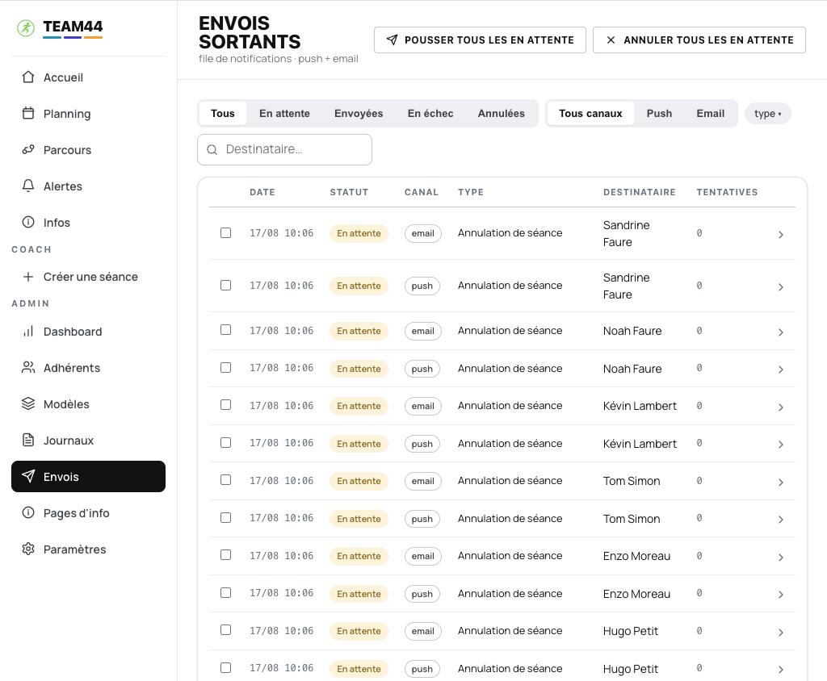
Task: Expand the Tom Simon push row chevron
Action: [x=781, y=520]
